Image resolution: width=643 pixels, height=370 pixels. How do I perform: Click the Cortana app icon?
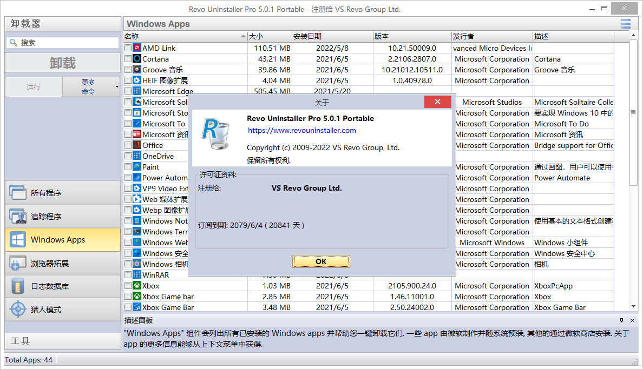[137, 59]
